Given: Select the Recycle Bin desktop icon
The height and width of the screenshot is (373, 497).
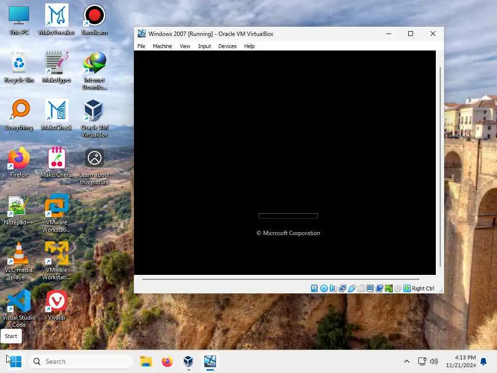Looking at the screenshot, I should click(19, 67).
